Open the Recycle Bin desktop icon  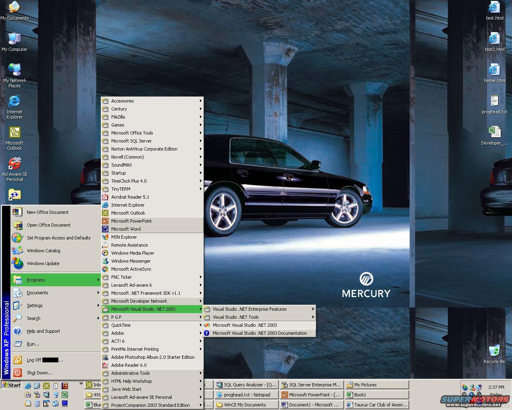coord(494,352)
